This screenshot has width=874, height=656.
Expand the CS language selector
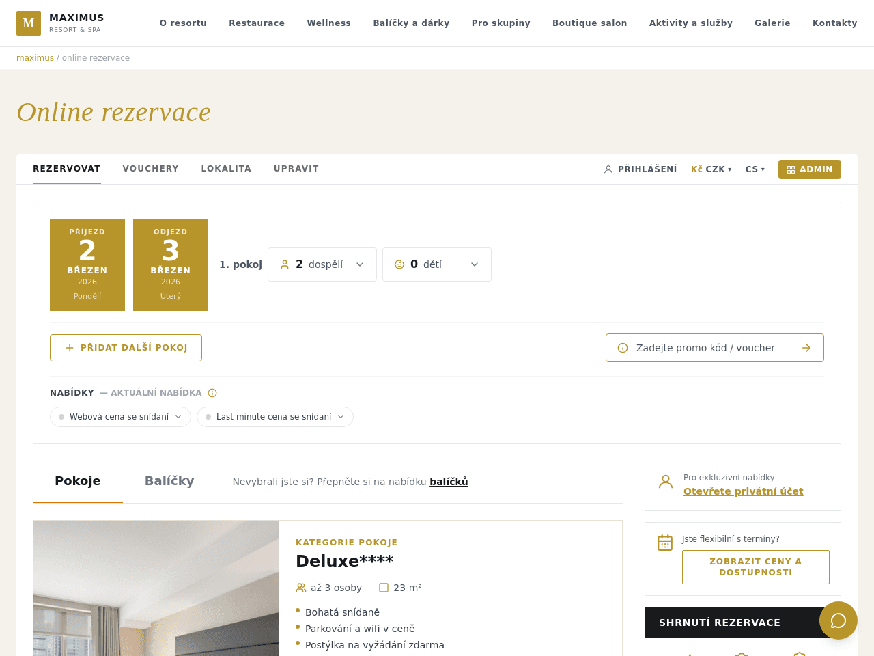tap(755, 169)
